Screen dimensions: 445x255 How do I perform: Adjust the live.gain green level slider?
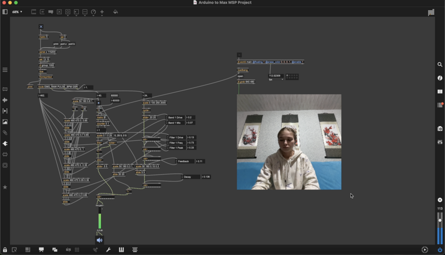tap(99, 221)
